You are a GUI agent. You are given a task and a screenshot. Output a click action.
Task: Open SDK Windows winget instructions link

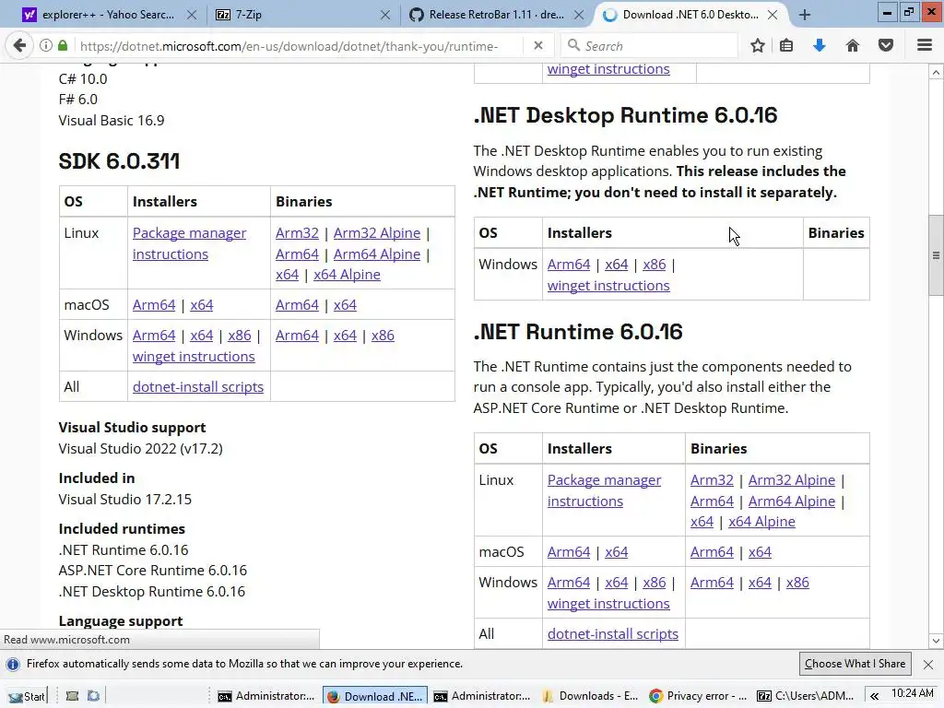tap(194, 357)
